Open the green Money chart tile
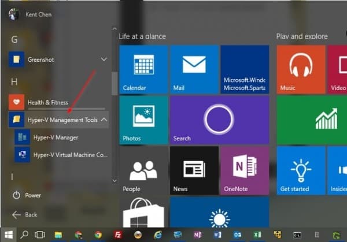 click(x=312, y=120)
